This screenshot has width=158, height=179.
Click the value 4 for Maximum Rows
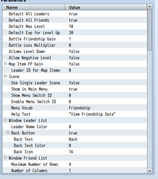click(x=70, y=164)
